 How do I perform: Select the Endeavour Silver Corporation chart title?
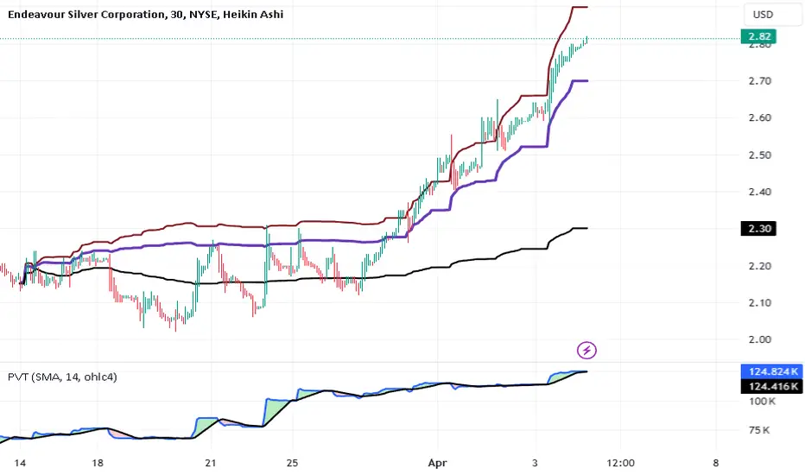[145, 15]
